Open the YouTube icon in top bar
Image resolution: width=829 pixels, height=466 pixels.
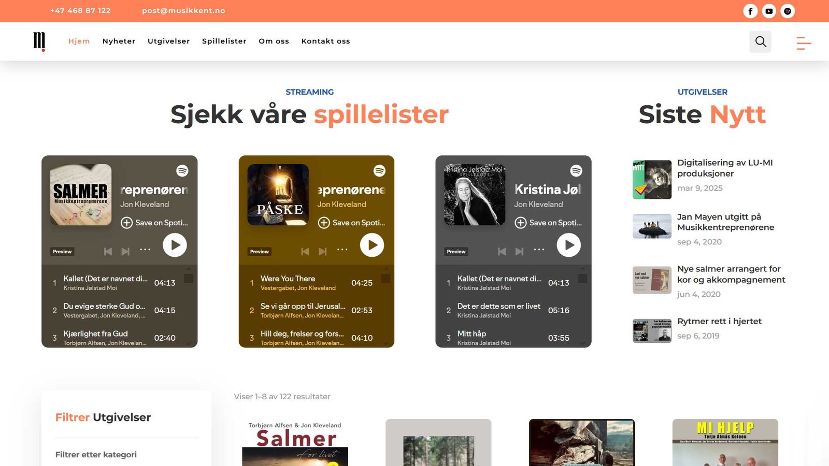tap(769, 11)
